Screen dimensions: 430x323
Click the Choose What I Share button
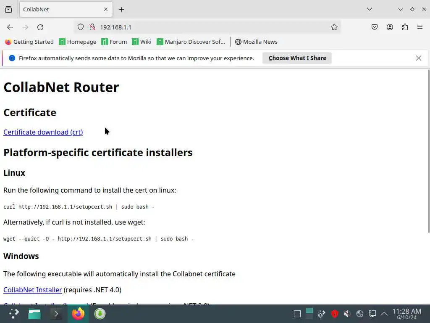297,58
